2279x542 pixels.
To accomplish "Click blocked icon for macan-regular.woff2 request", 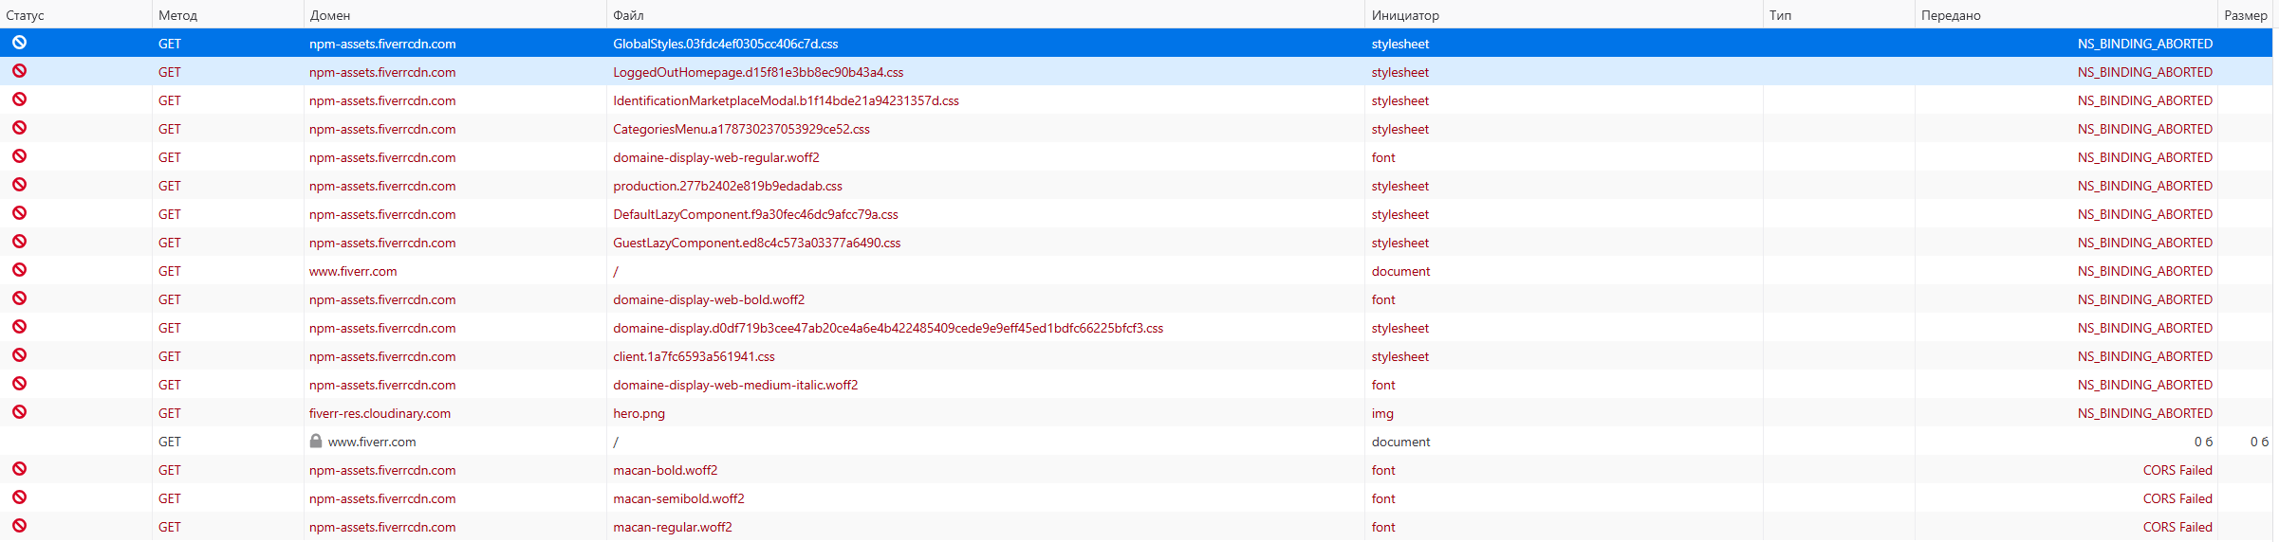I will pyautogui.click(x=19, y=526).
